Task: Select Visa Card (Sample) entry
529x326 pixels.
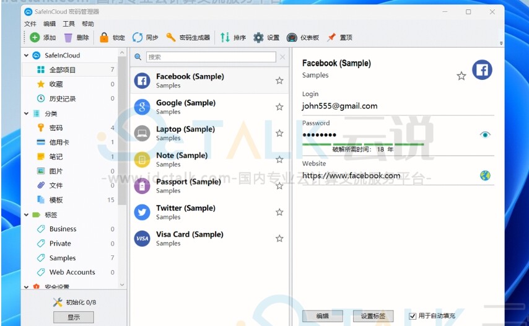Action: (x=209, y=239)
